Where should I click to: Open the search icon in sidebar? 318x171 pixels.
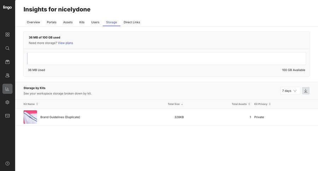click(7, 48)
